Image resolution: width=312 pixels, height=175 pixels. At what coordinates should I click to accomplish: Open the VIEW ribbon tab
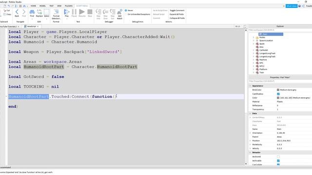(x=59, y=6)
